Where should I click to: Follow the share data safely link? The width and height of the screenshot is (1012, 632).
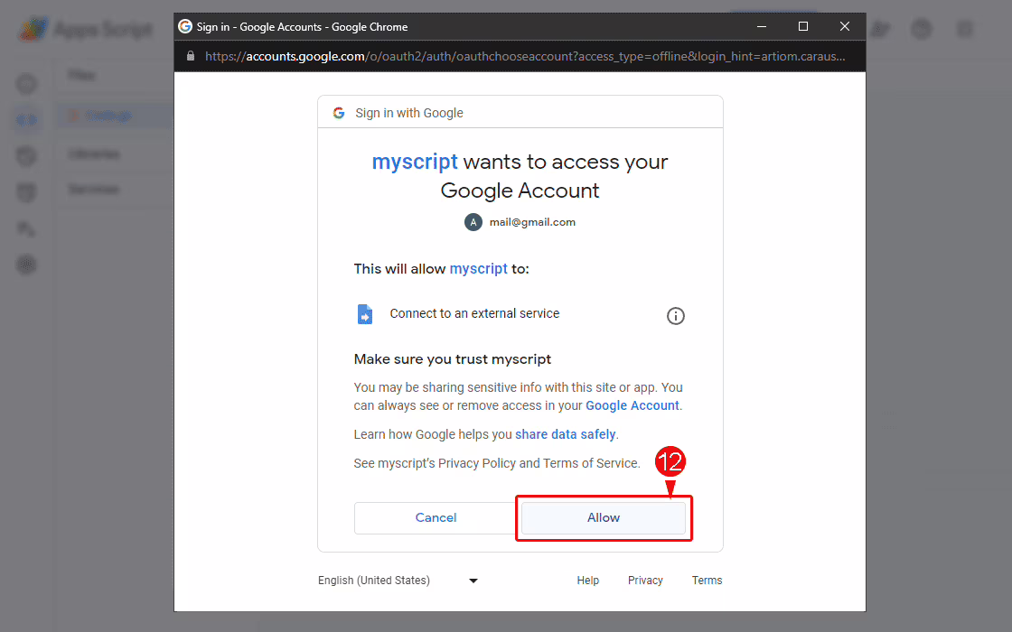coord(566,434)
